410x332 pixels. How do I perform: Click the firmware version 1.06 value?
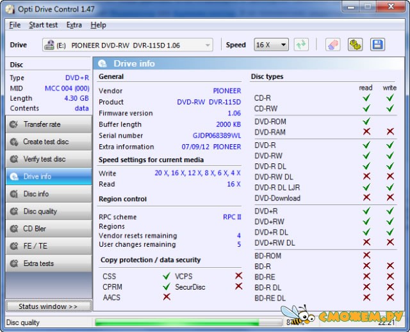234,113
